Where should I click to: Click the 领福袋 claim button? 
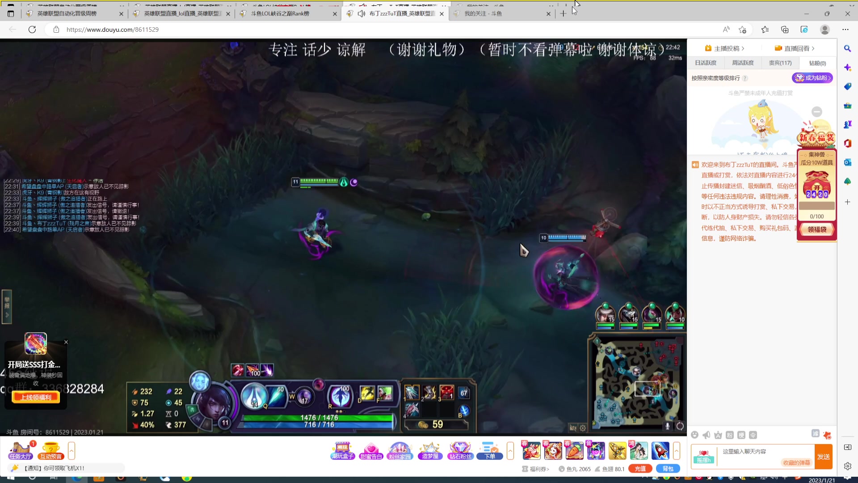tap(817, 229)
